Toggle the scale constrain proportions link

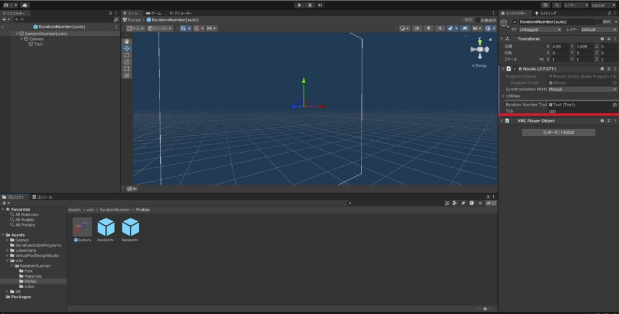tap(541, 59)
